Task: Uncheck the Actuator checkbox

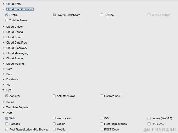Action: 7,96
